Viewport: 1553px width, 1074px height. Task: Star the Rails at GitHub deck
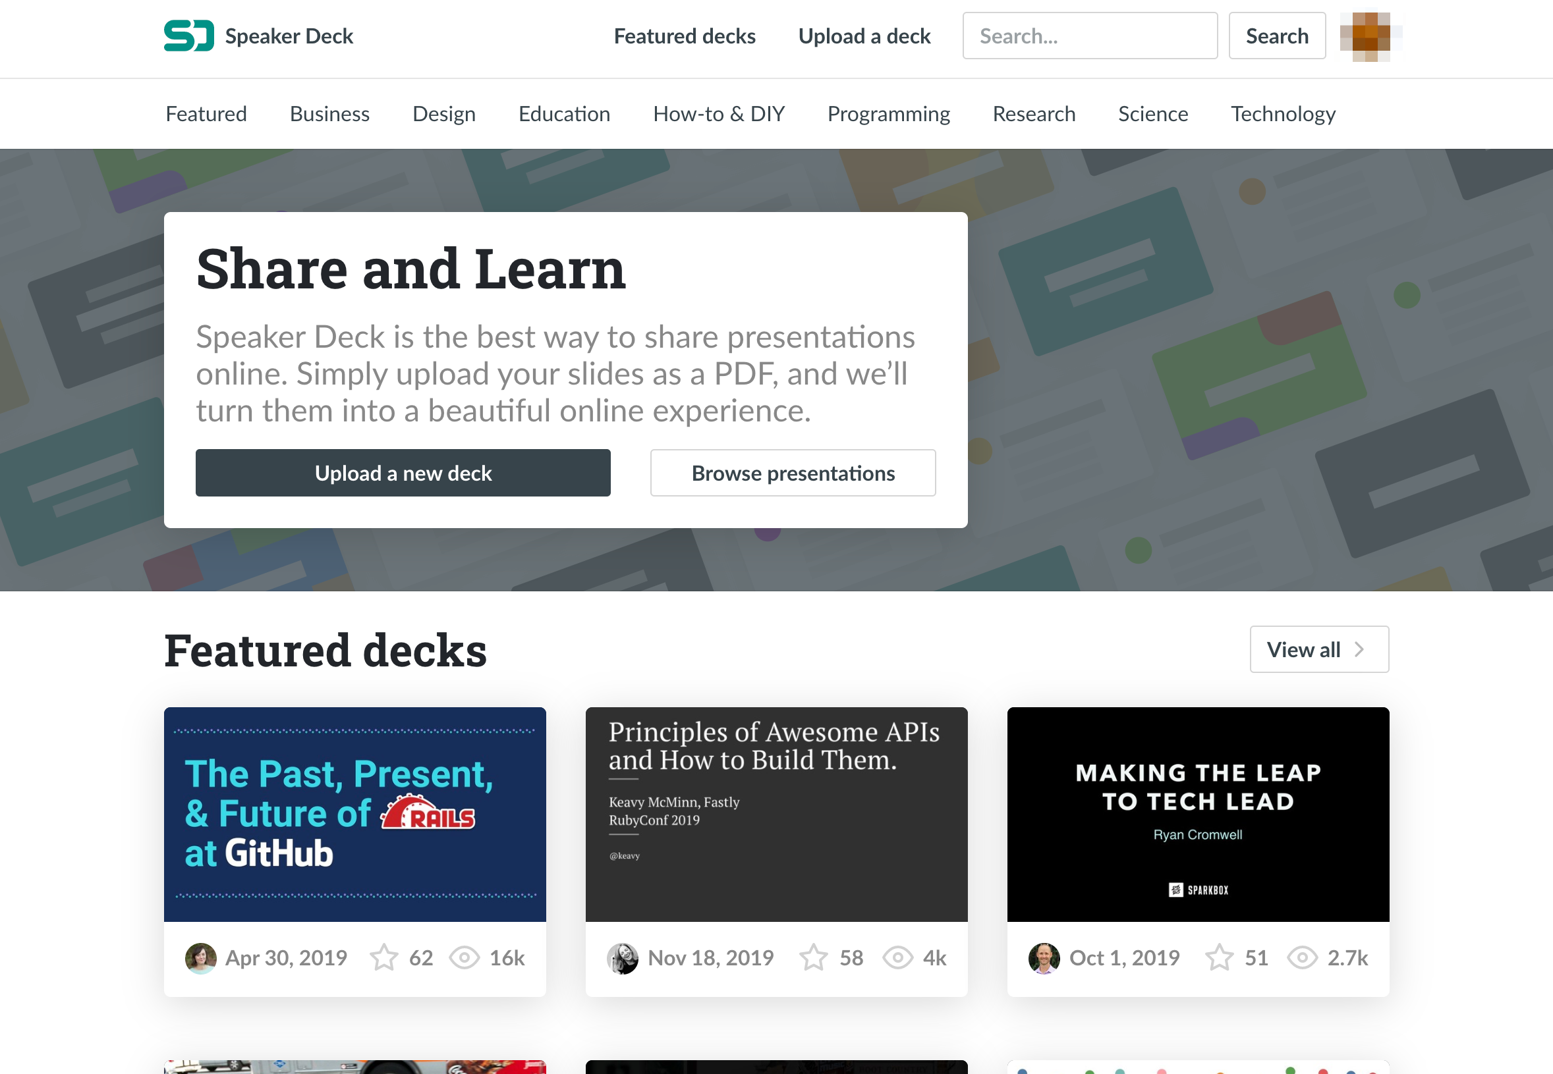[x=383, y=957]
